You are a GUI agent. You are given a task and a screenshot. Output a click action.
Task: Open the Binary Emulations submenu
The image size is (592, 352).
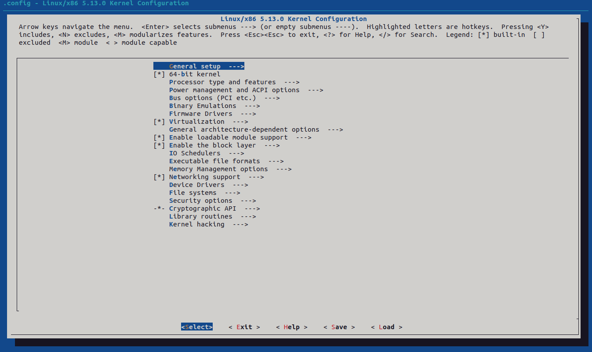214,106
